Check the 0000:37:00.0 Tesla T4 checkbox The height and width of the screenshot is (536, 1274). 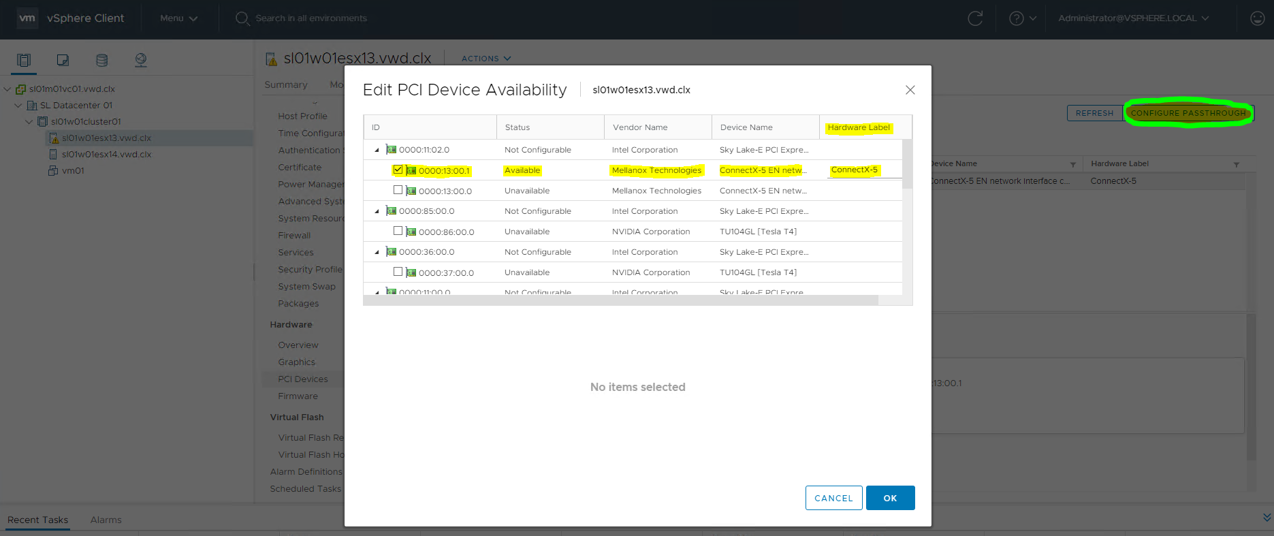click(398, 272)
